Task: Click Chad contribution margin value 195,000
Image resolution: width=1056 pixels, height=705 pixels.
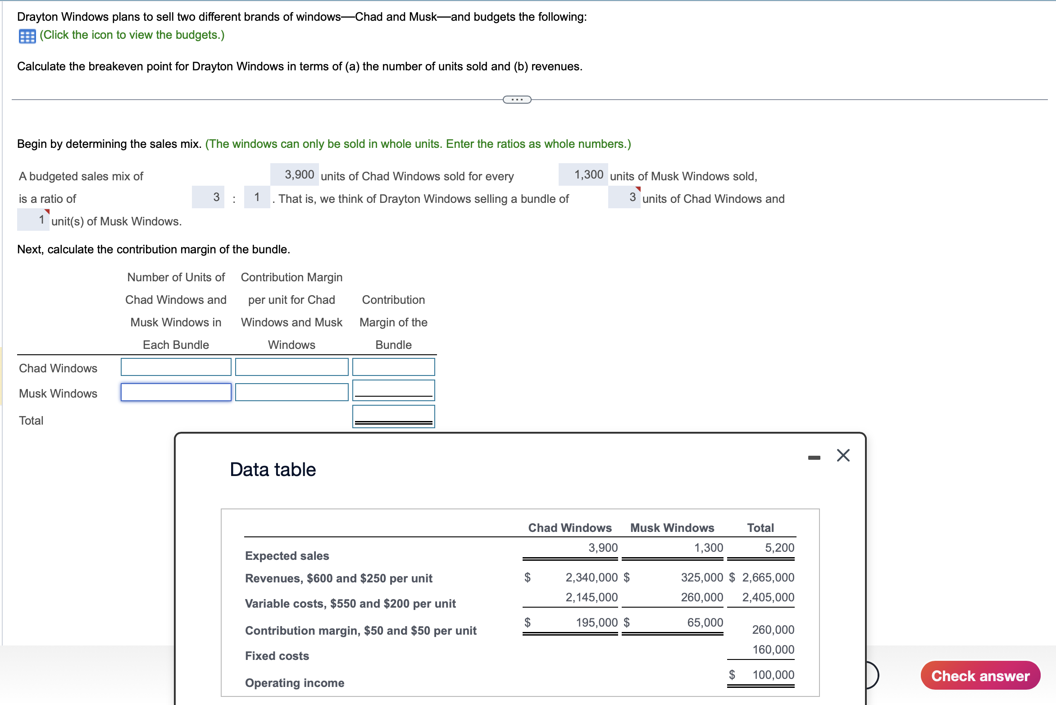Action: coord(596,623)
